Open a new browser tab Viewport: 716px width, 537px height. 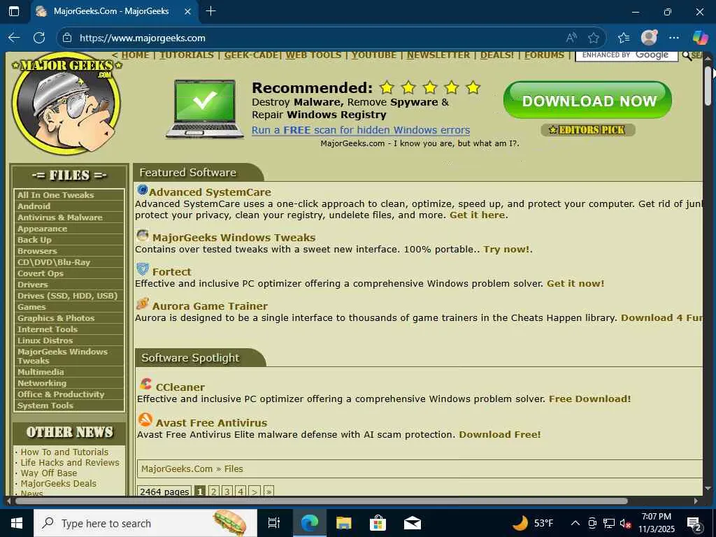tap(211, 11)
